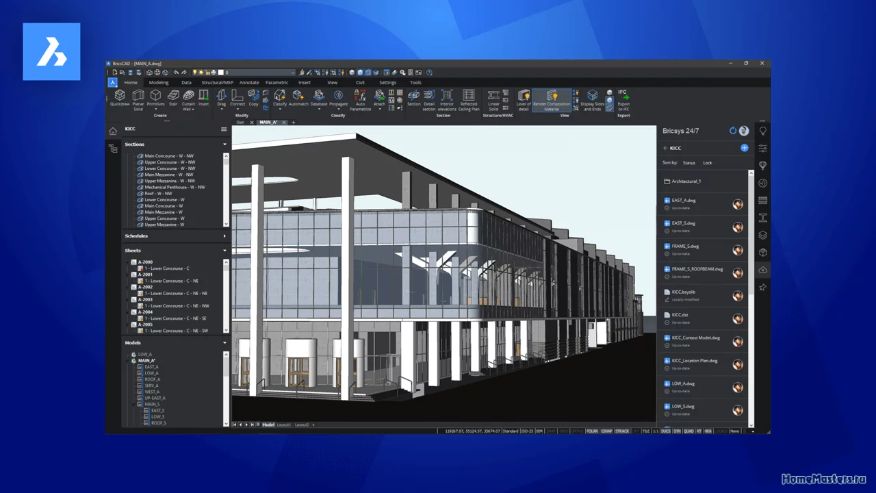Screen dimensions: 876x493
Task: Click the Export to IFC icon
Action: tap(623, 99)
